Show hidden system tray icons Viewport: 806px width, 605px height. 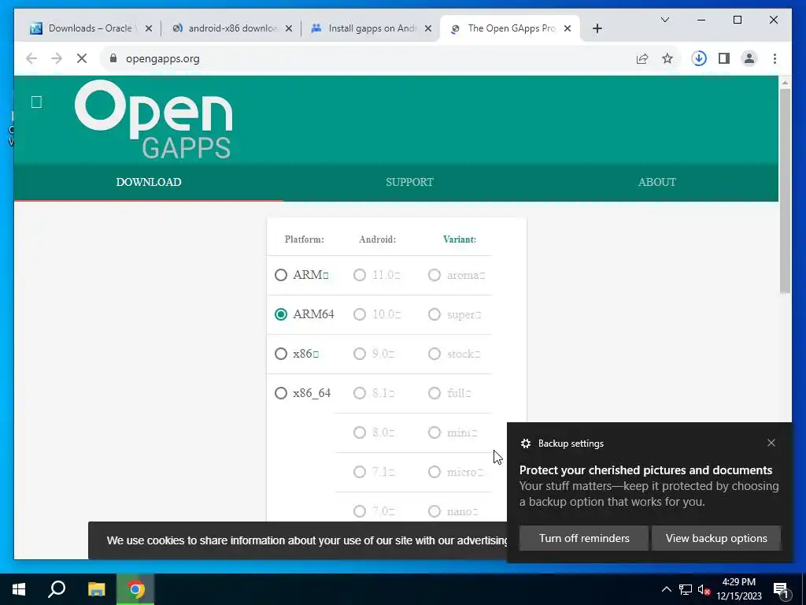(666, 589)
